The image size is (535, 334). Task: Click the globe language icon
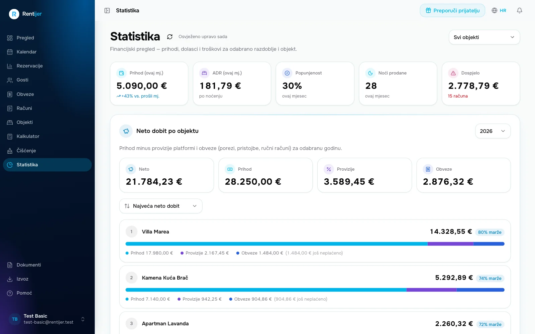(x=495, y=11)
